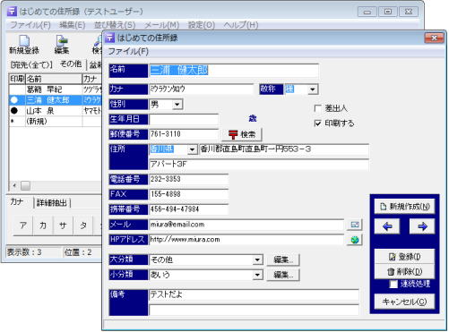Open mail client icon beside メール field
This screenshot has height=332, width=449.
355,225
